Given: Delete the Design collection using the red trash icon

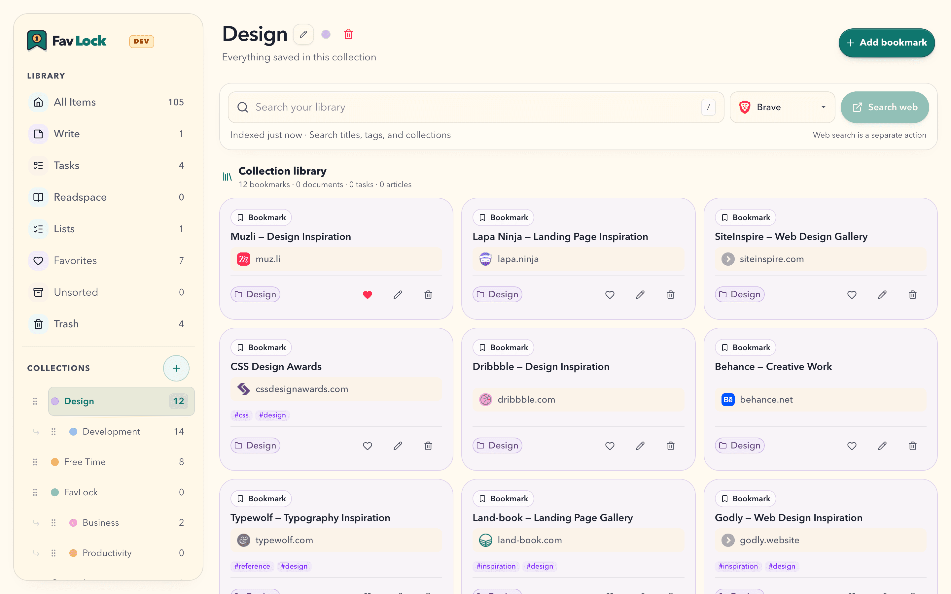Looking at the screenshot, I should click(x=348, y=35).
